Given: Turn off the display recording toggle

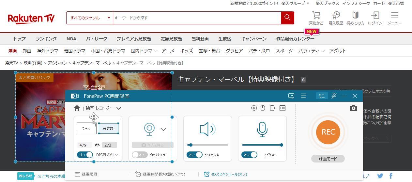Looking at the screenshot, I should [85, 155].
